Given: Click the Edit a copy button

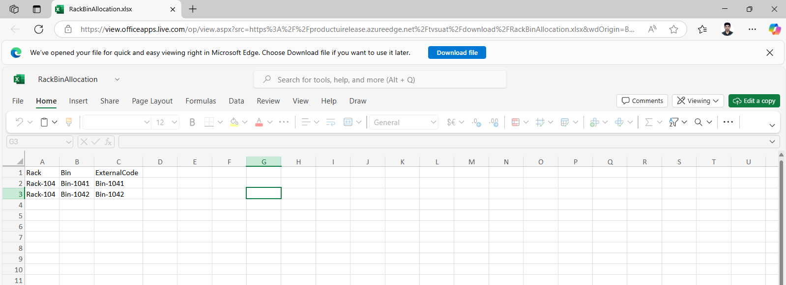Looking at the screenshot, I should pos(754,101).
